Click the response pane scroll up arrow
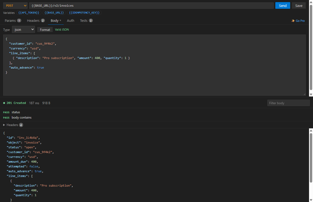 coord(311,131)
